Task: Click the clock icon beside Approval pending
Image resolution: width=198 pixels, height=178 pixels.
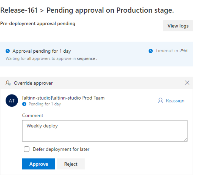Action: pyautogui.click(x=8, y=51)
